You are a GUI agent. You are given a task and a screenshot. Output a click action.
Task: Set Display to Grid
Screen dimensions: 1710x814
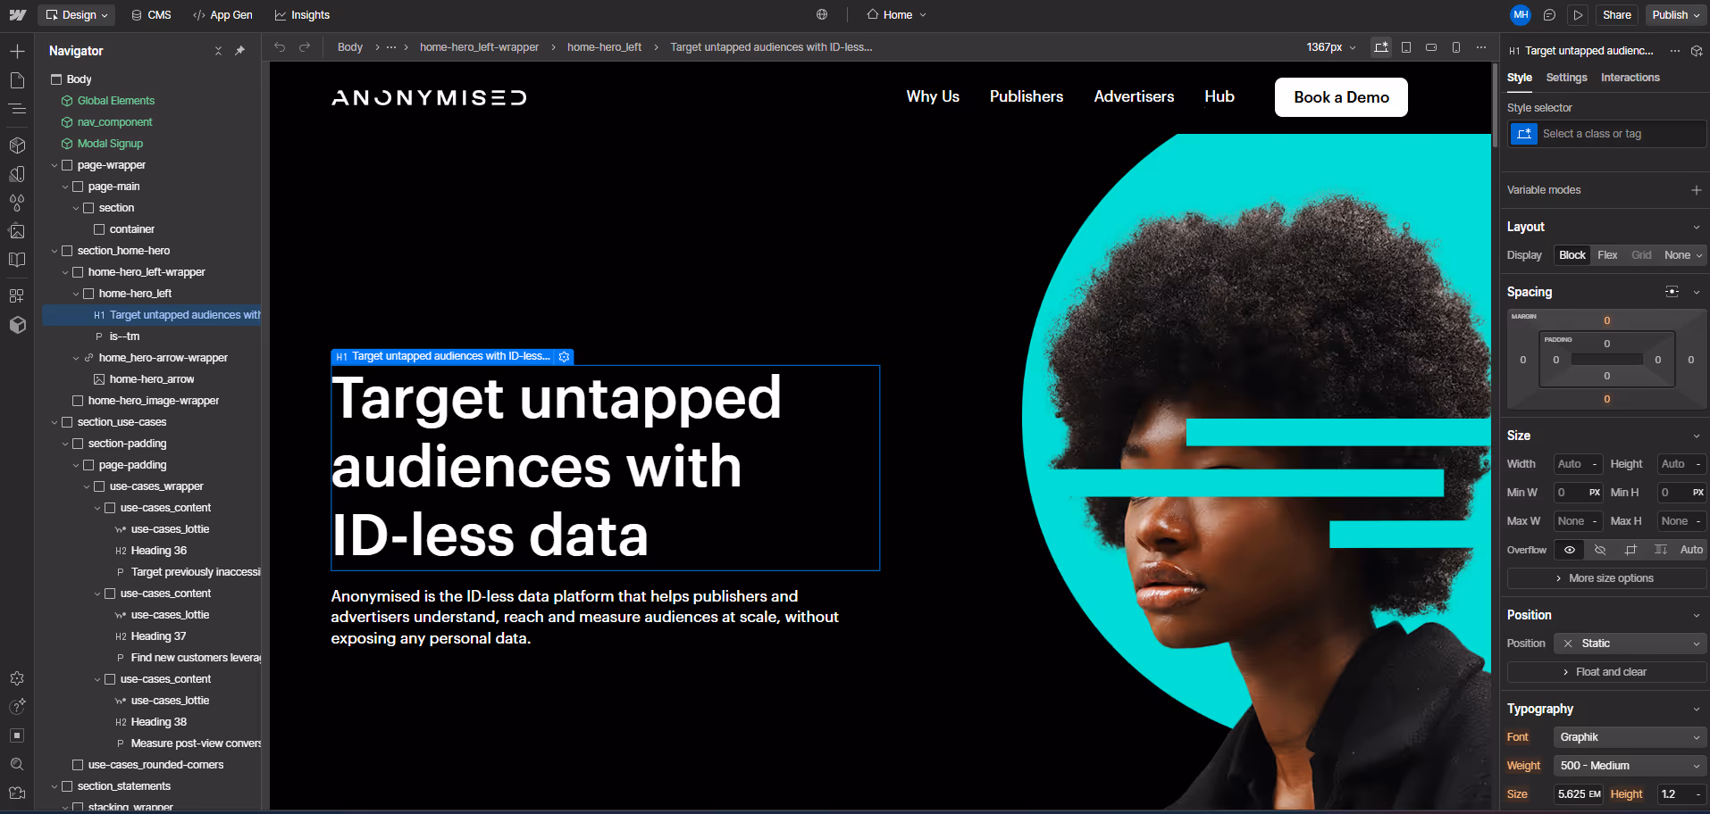pyautogui.click(x=1641, y=255)
